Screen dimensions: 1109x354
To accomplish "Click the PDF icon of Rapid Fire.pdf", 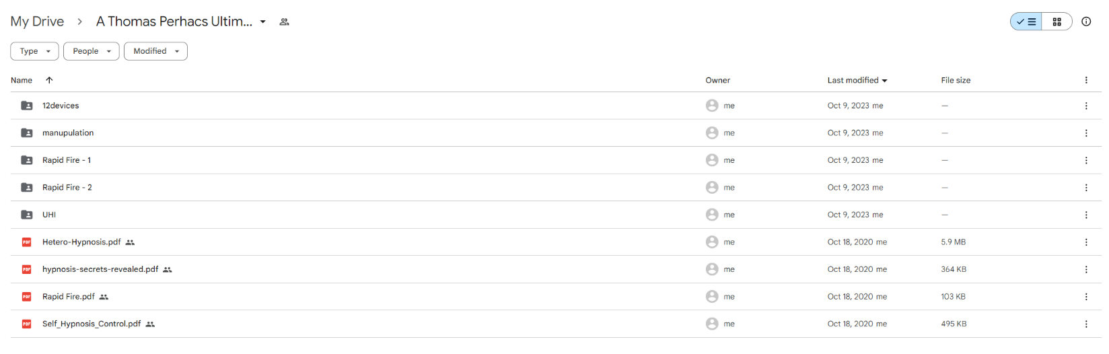I will point(27,297).
